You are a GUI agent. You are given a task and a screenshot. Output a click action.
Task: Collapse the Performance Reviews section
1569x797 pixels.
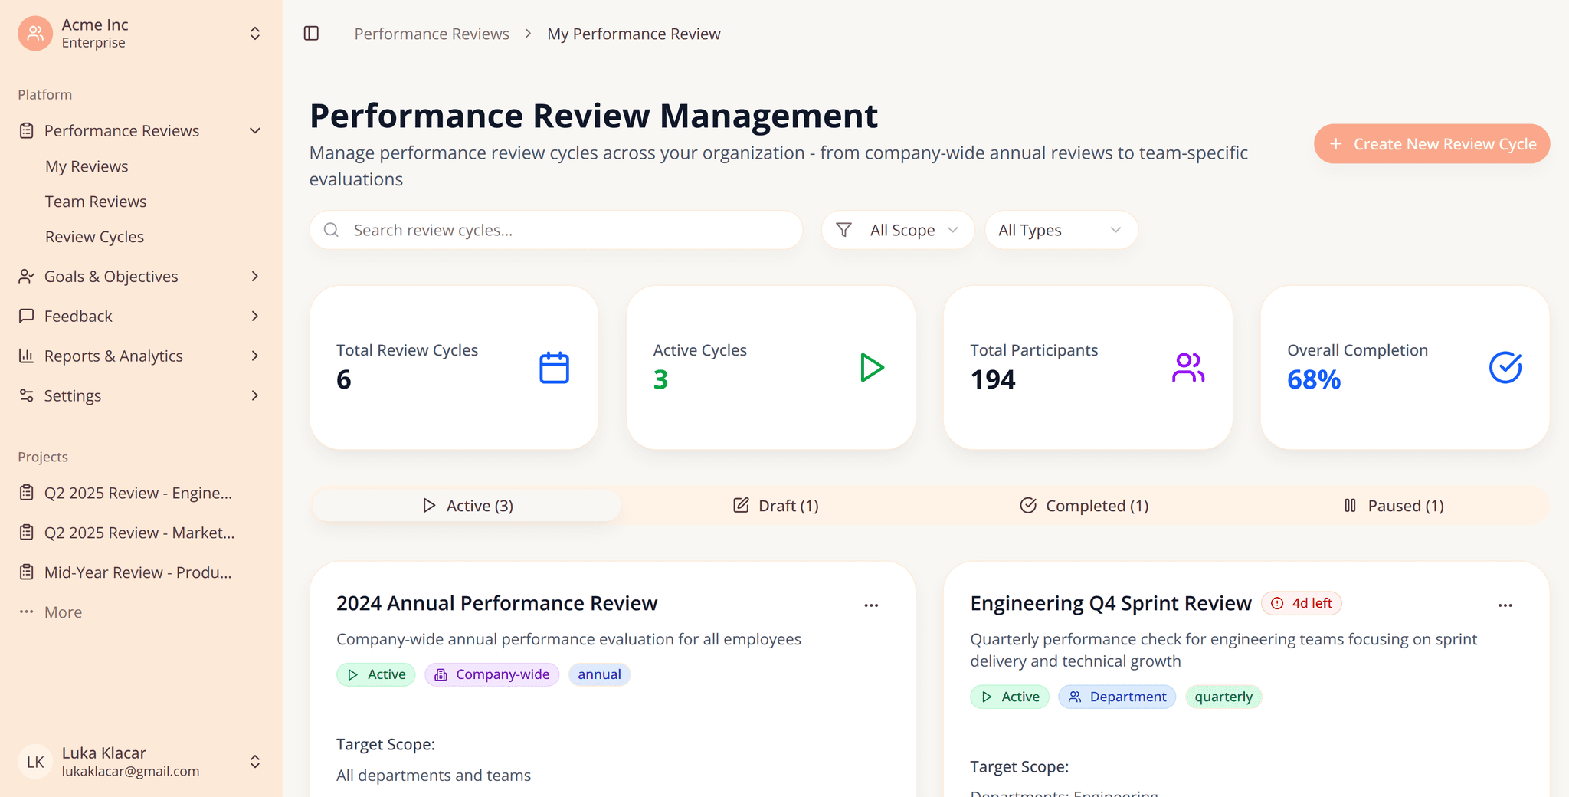tap(255, 130)
